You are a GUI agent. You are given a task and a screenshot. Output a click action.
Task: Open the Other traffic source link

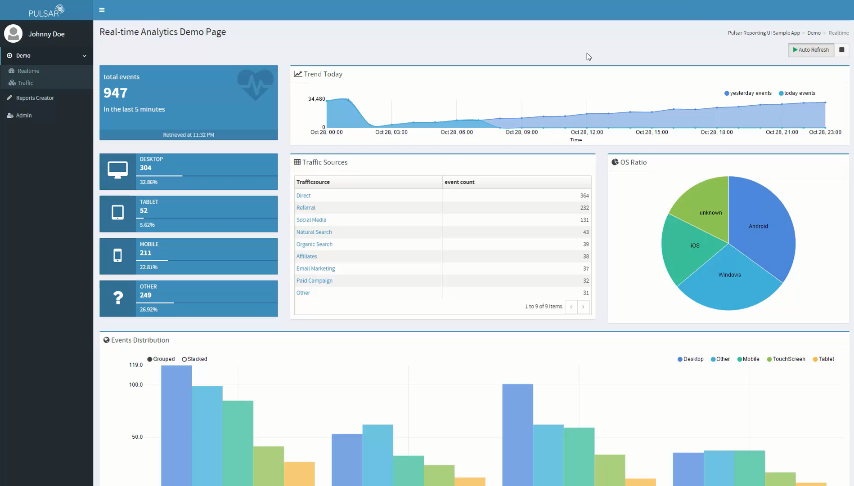pyautogui.click(x=303, y=293)
